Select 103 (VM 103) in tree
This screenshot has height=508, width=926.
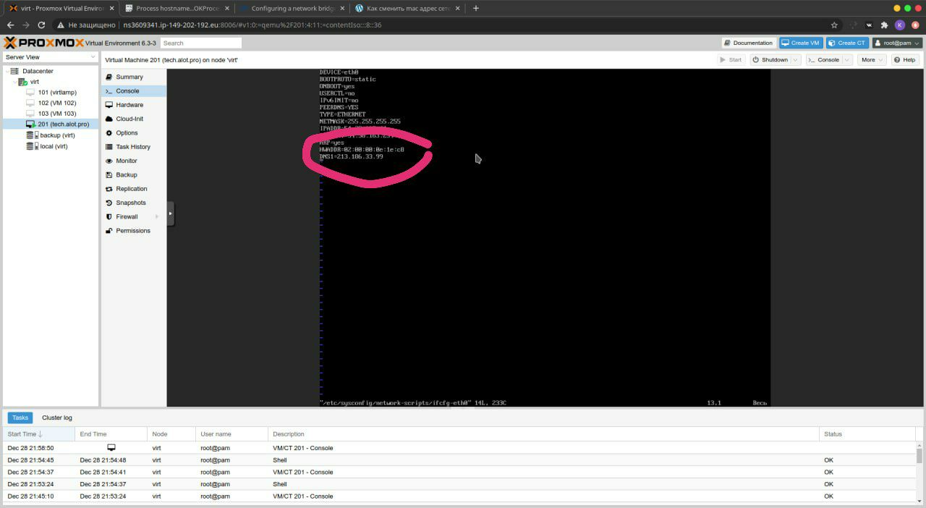[x=57, y=114]
